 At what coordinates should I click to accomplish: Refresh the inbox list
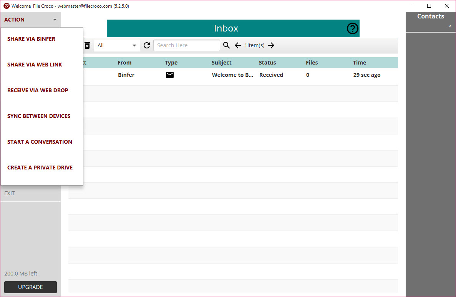coord(147,45)
